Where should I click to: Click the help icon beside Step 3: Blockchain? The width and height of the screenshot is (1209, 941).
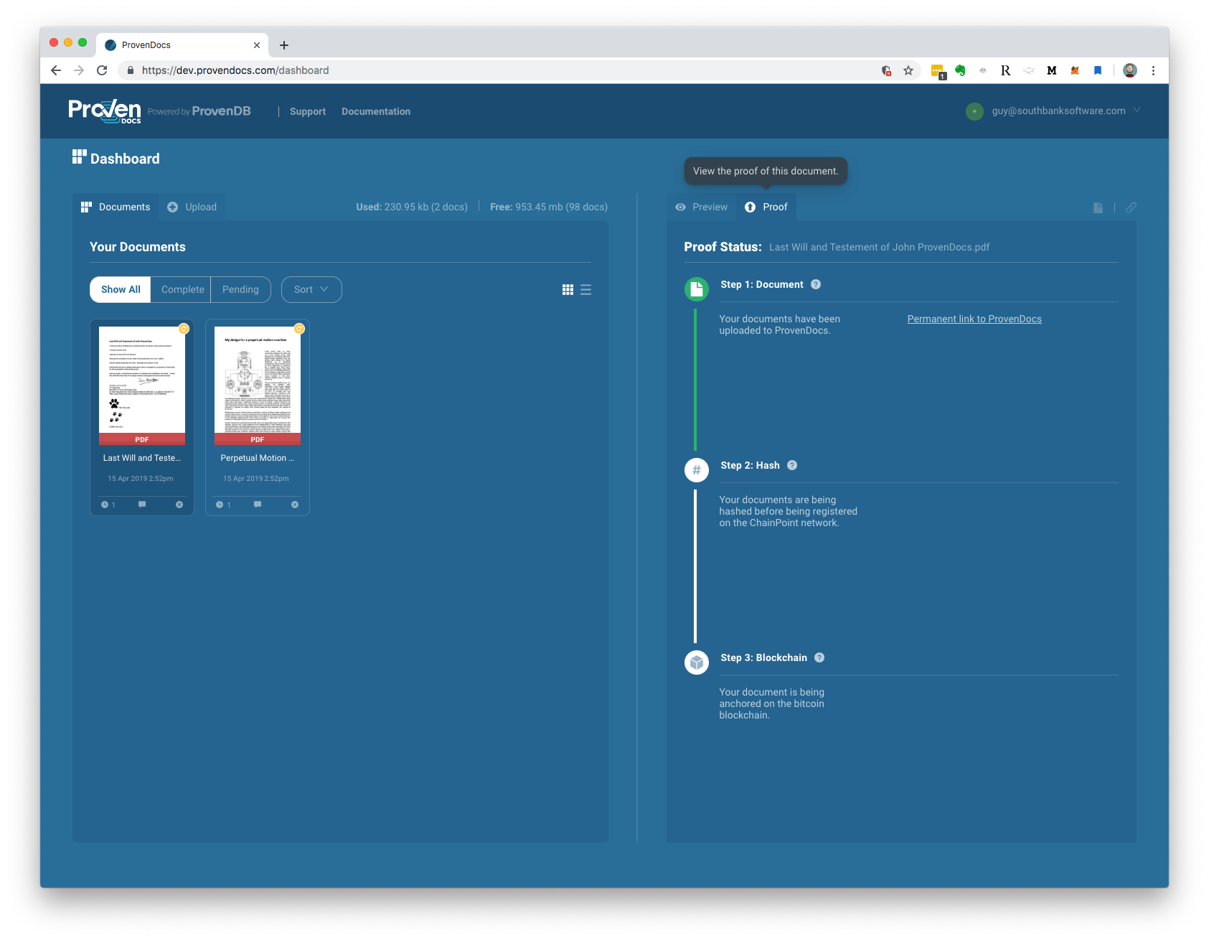point(819,657)
